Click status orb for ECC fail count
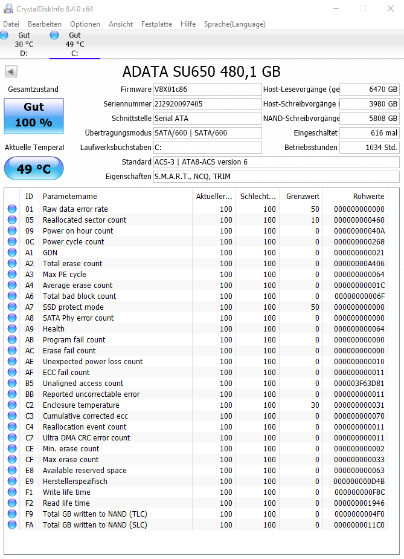This screenshot has width=404, height=559. [12, 372]
